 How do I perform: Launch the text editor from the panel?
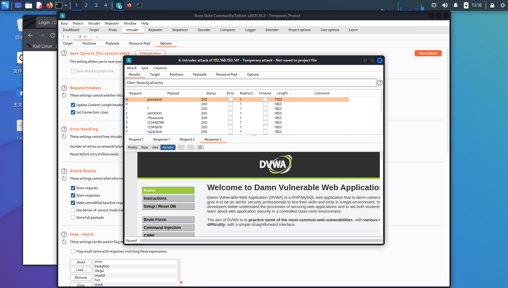[x=39, y=5]
